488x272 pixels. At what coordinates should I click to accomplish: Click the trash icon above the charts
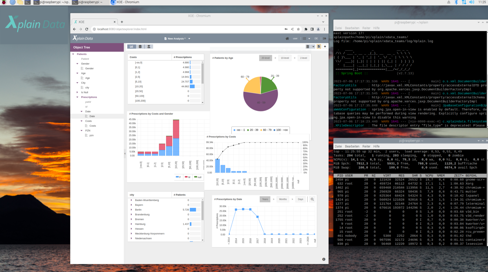pyautogui.click(x=308, y=46)
